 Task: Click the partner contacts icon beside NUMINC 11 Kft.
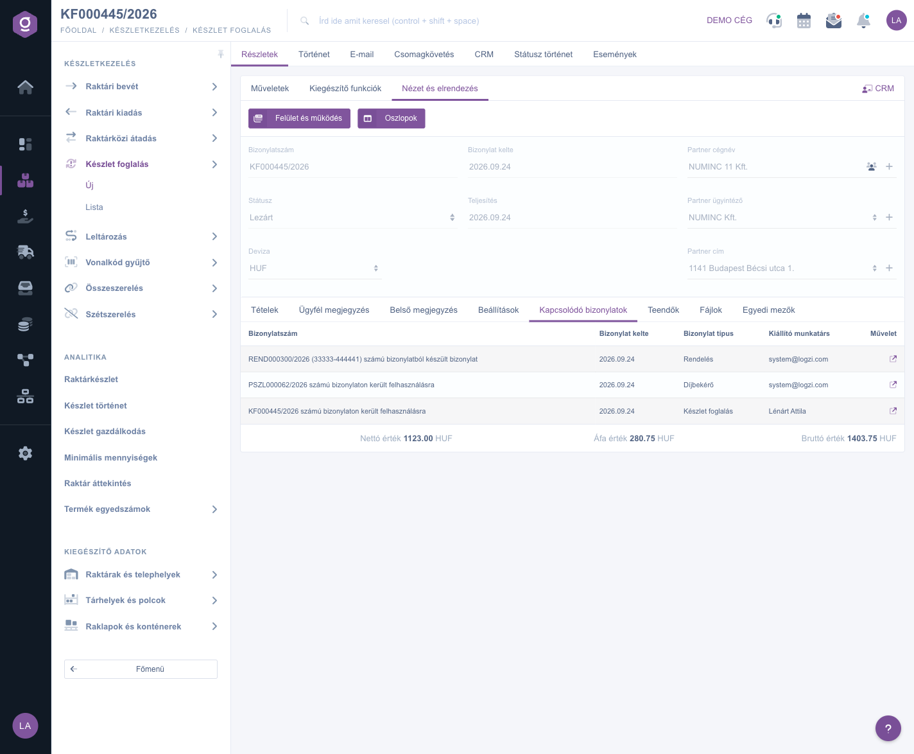coord(871,166)
